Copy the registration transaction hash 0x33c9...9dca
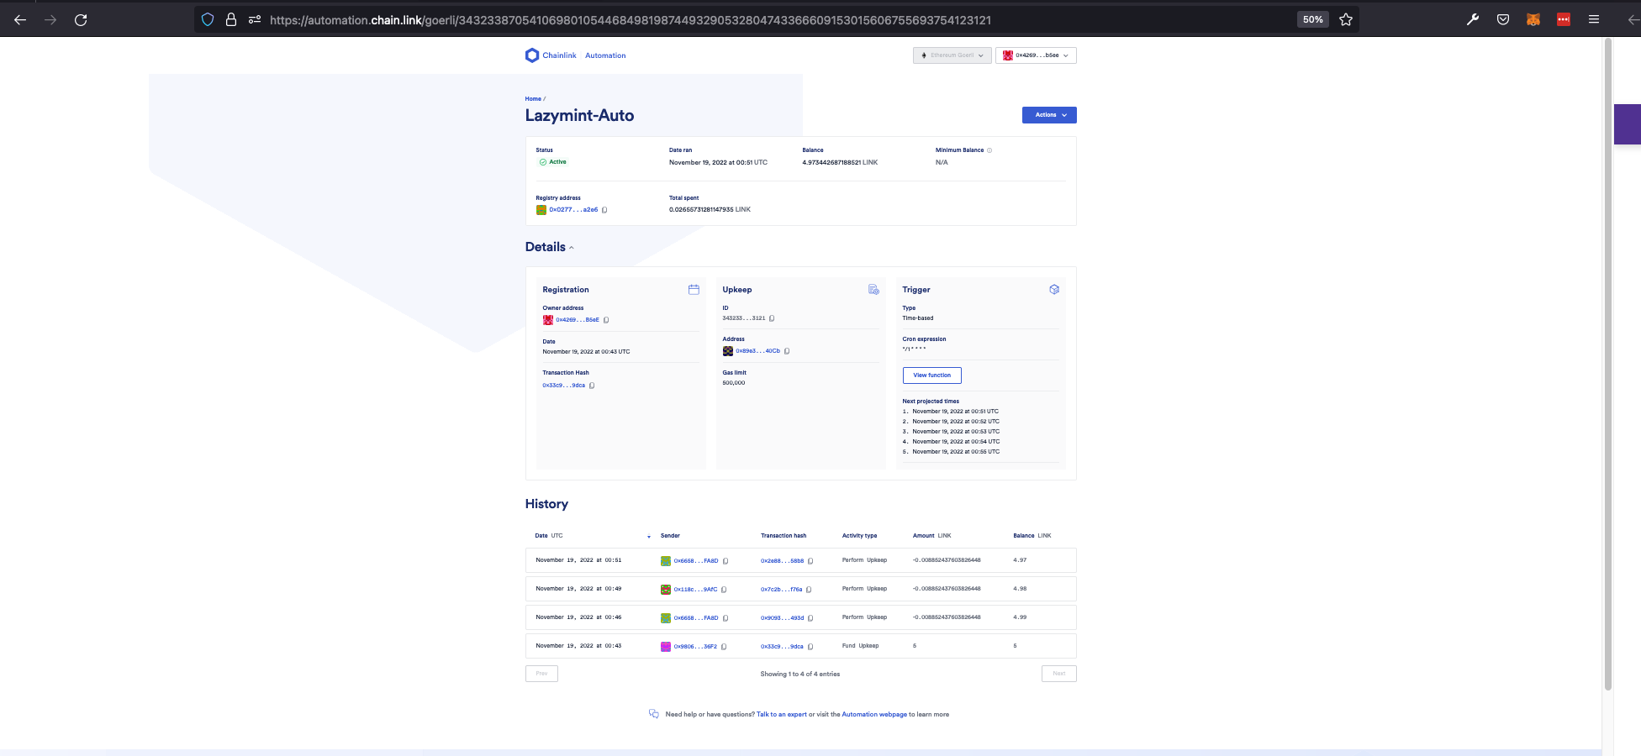1641x756 pixels. pos(592,386)
